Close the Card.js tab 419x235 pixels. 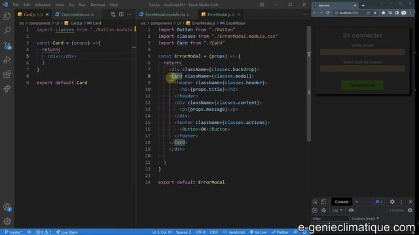tap(47, 14)
